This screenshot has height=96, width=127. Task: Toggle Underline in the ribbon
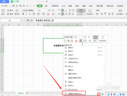30,14
